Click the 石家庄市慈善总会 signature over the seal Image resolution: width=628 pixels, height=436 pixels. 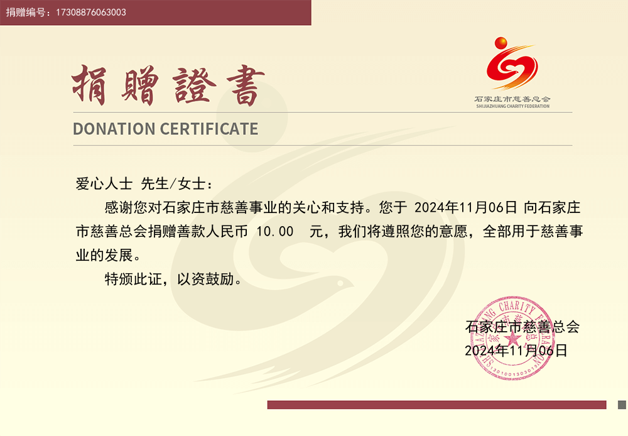pyautogui.click(x=522, y=327)
